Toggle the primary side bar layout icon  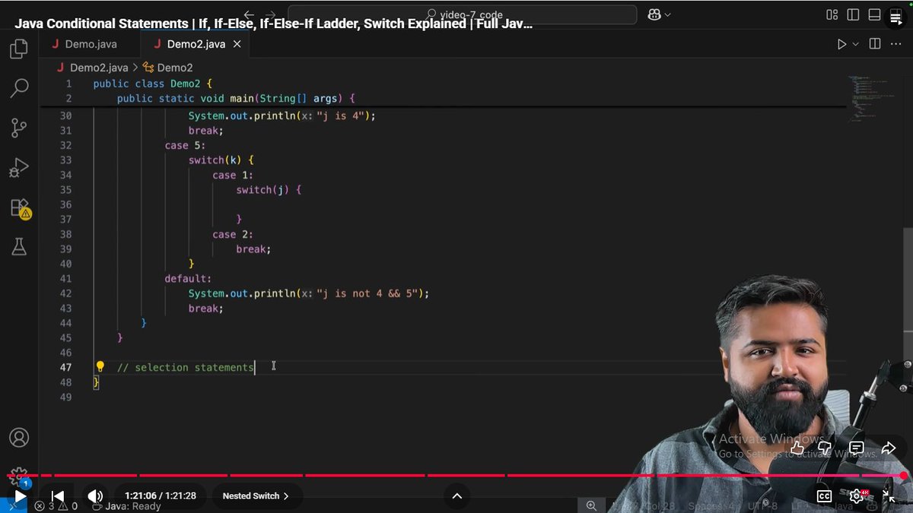click(x=853, y=14)
